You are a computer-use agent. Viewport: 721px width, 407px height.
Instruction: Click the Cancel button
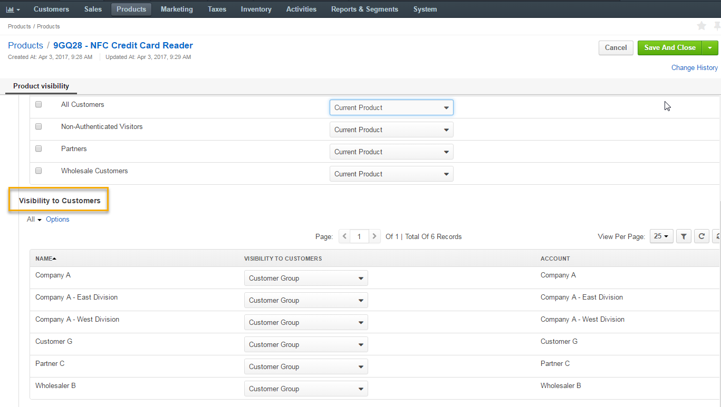point(616,47)
